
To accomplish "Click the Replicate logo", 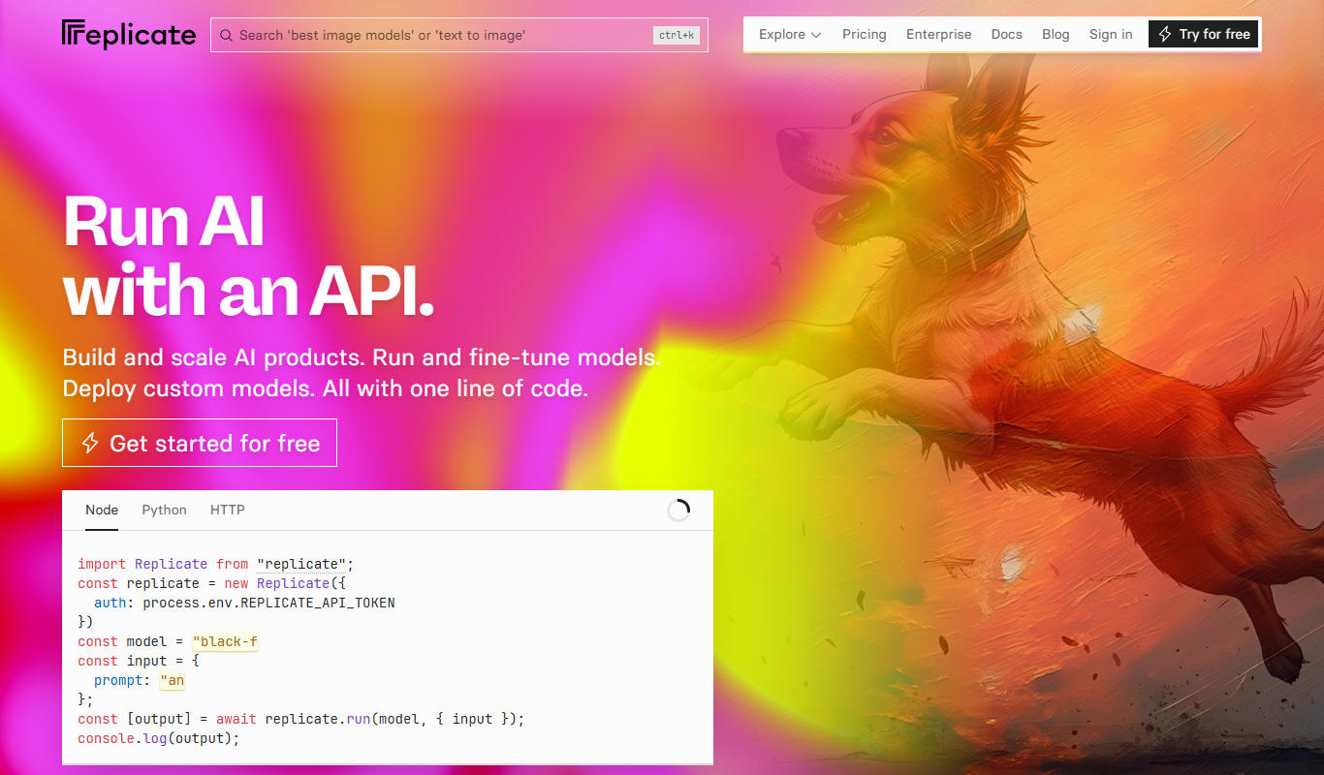I will pyautogui.click(x=129, y=35).
